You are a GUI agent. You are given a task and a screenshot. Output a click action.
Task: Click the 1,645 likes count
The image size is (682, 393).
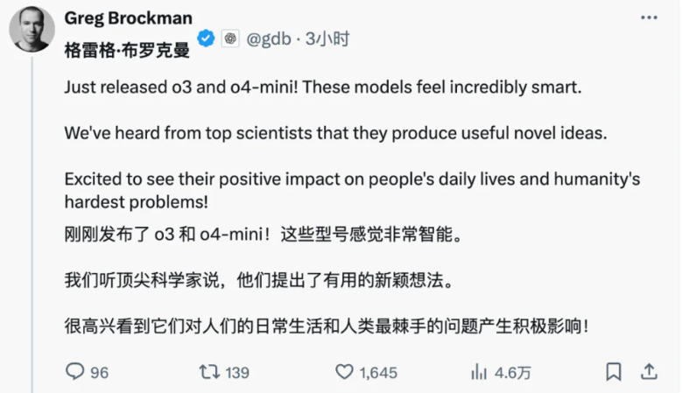click(378, 373)
